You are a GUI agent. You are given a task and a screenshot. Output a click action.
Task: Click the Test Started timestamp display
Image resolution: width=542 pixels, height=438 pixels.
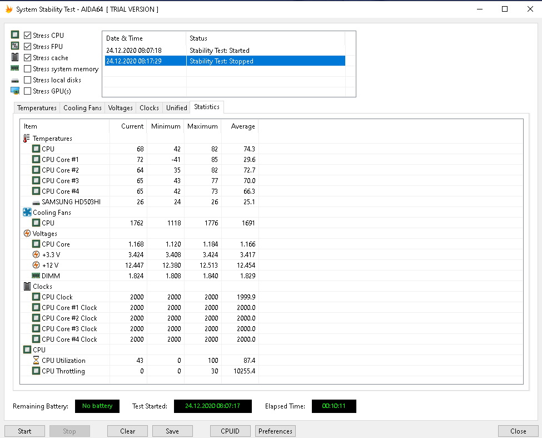212,406
